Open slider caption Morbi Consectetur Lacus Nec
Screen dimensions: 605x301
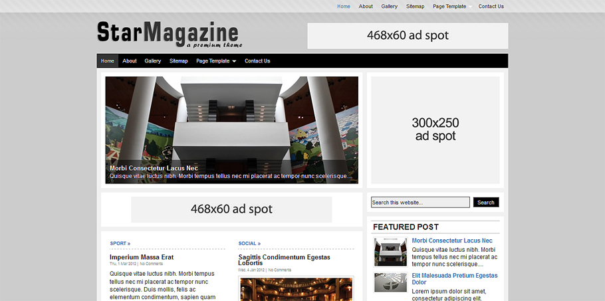click(154, 168)
